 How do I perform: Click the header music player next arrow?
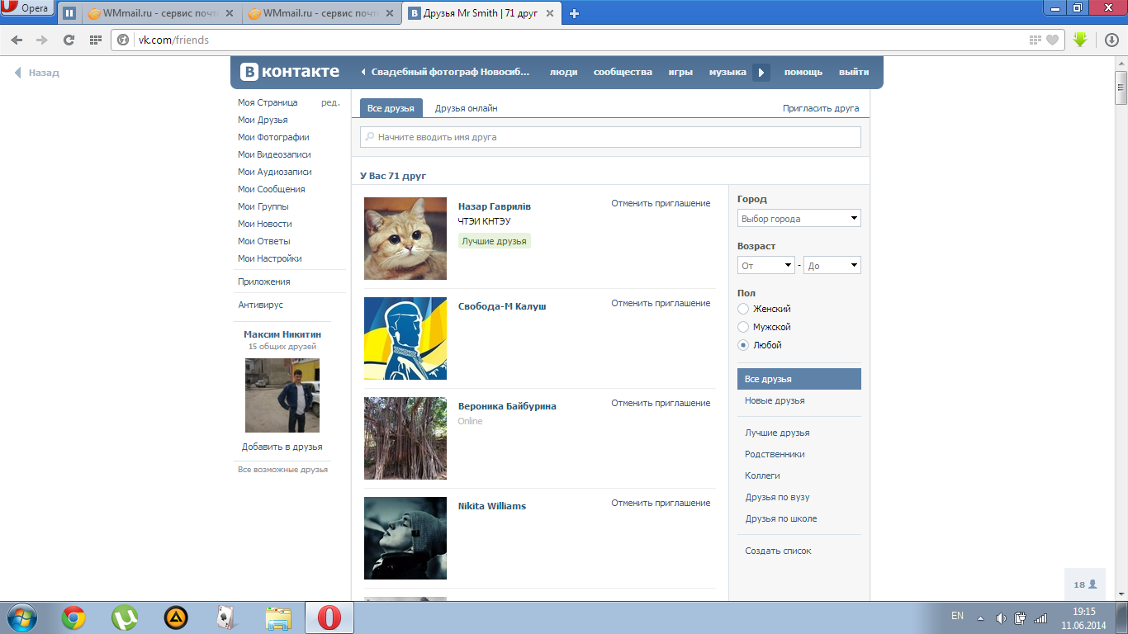coord(762,73)
